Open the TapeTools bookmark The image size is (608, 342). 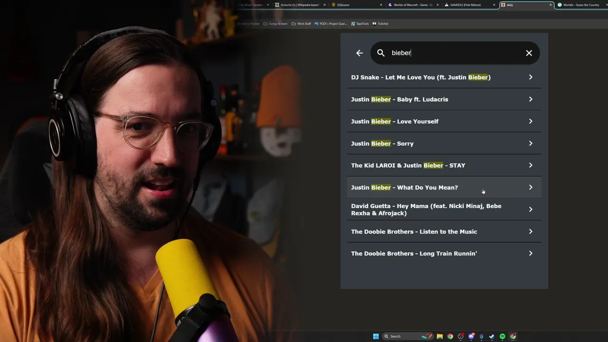click(360, 24)
